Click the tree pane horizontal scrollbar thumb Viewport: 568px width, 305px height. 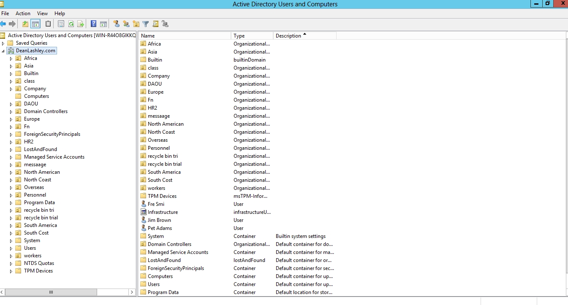pos(51,292)
